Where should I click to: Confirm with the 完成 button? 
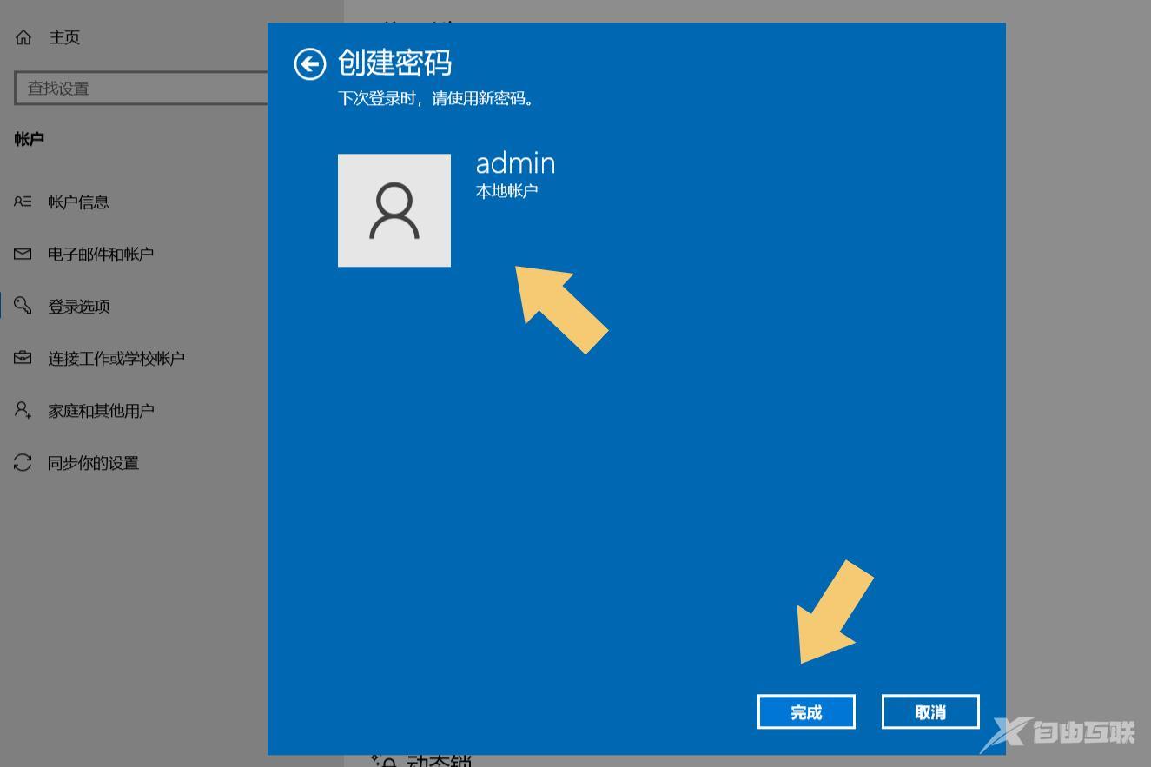point(806,712)
